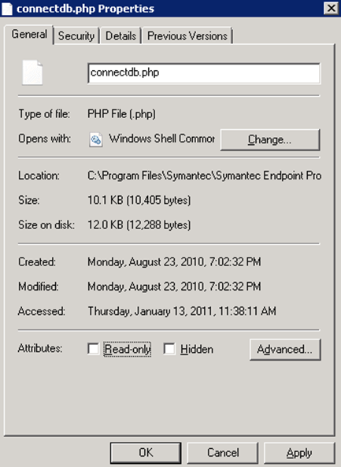
Task: Click the blank document icon beside the filename
Action: (32, 72)
